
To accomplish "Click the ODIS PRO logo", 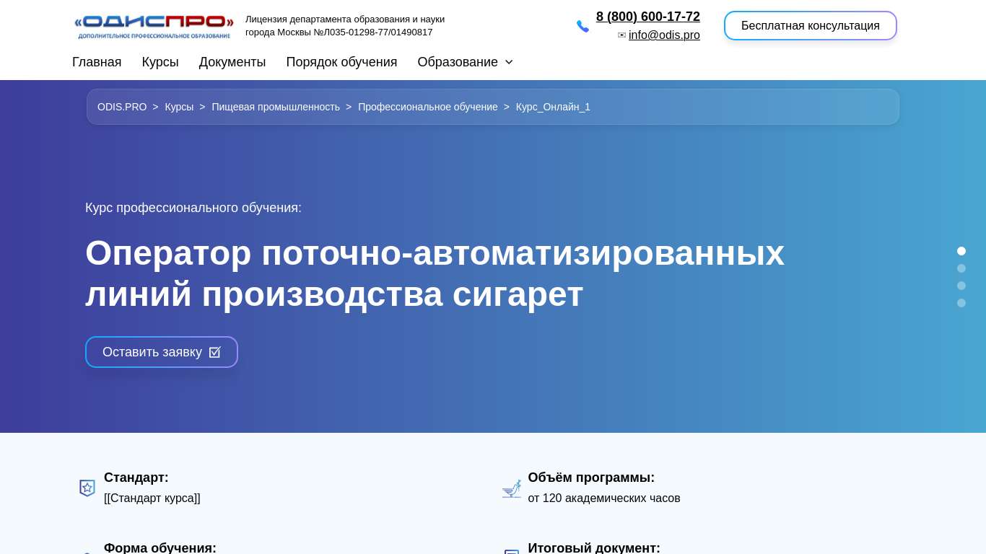I will (154, 26).
